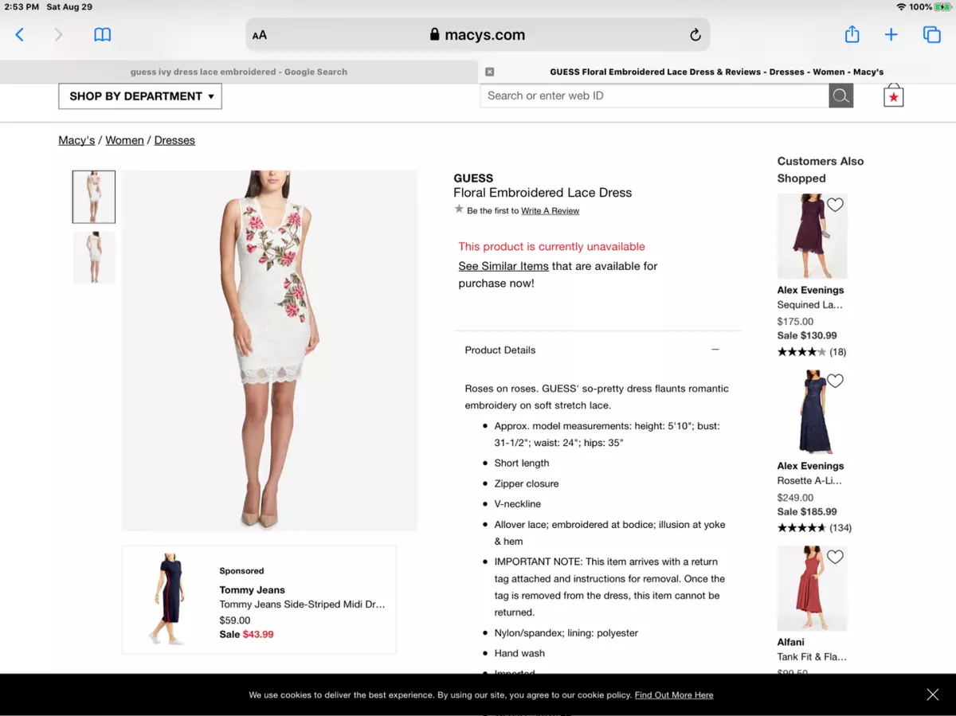Open the Macy's shopping bag icon
956x716 pixels.
click(893, 96)
